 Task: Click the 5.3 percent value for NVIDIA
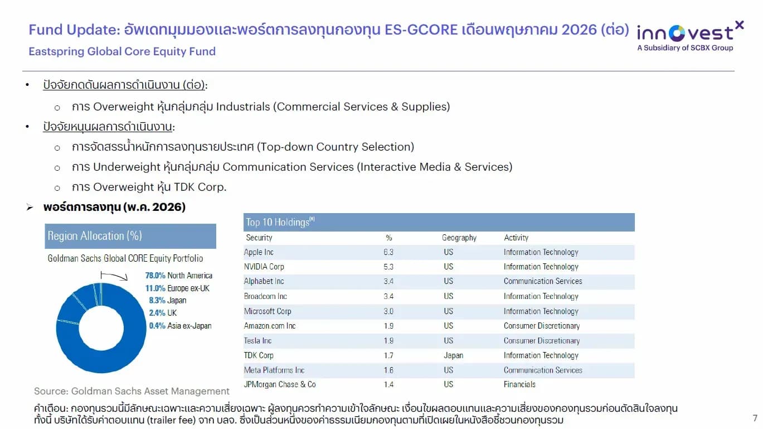388,267
